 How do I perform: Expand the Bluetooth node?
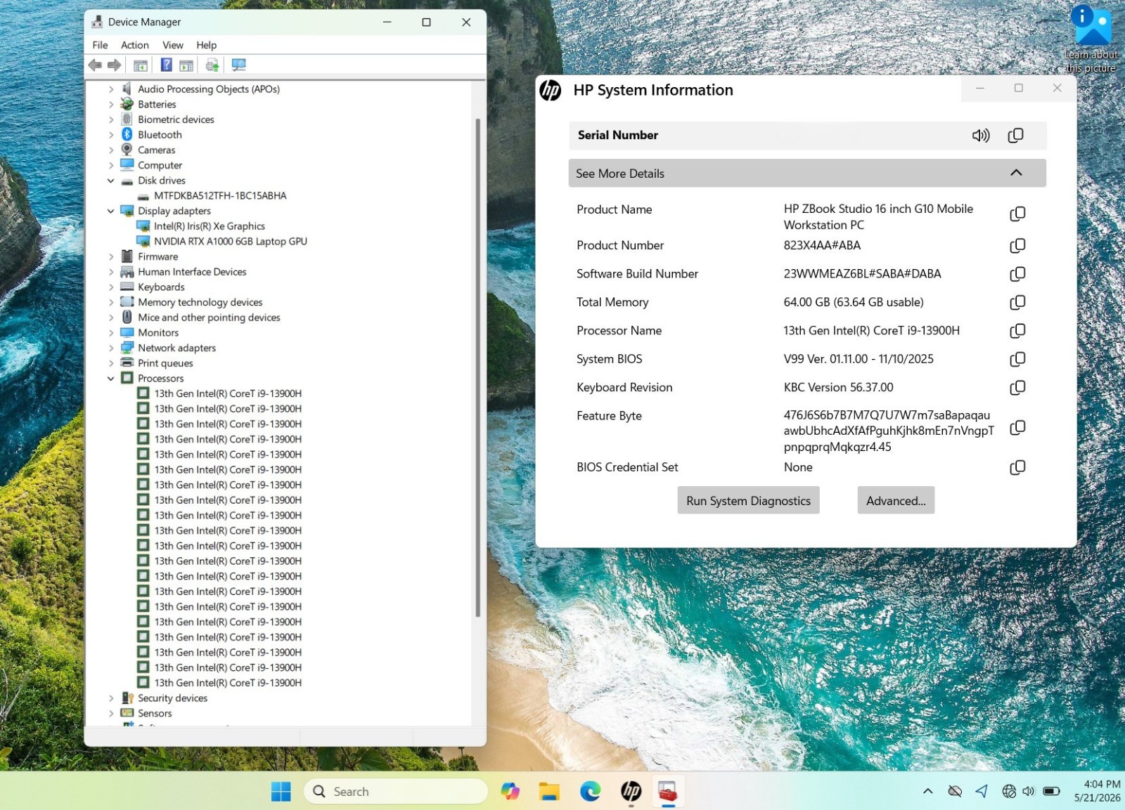point(110,135)
